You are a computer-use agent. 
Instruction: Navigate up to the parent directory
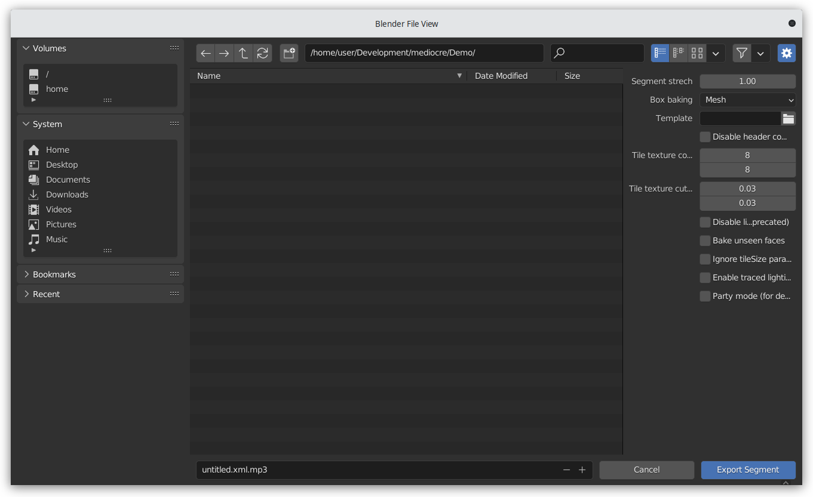coord(243,53)
